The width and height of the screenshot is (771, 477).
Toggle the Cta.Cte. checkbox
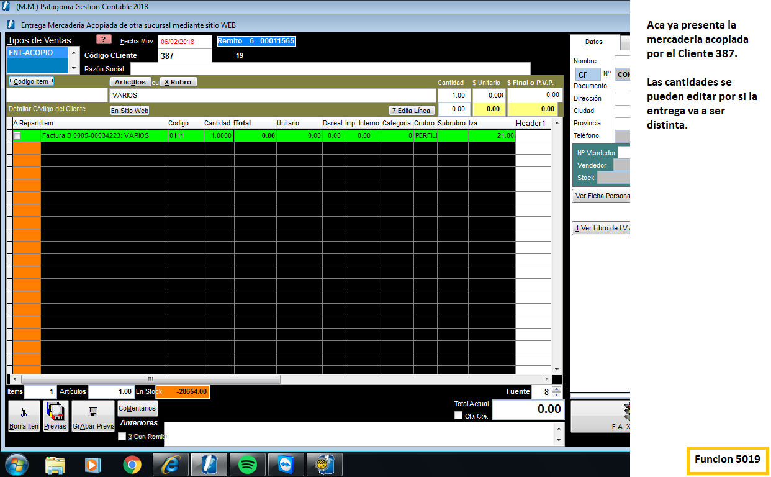point(458,416)
